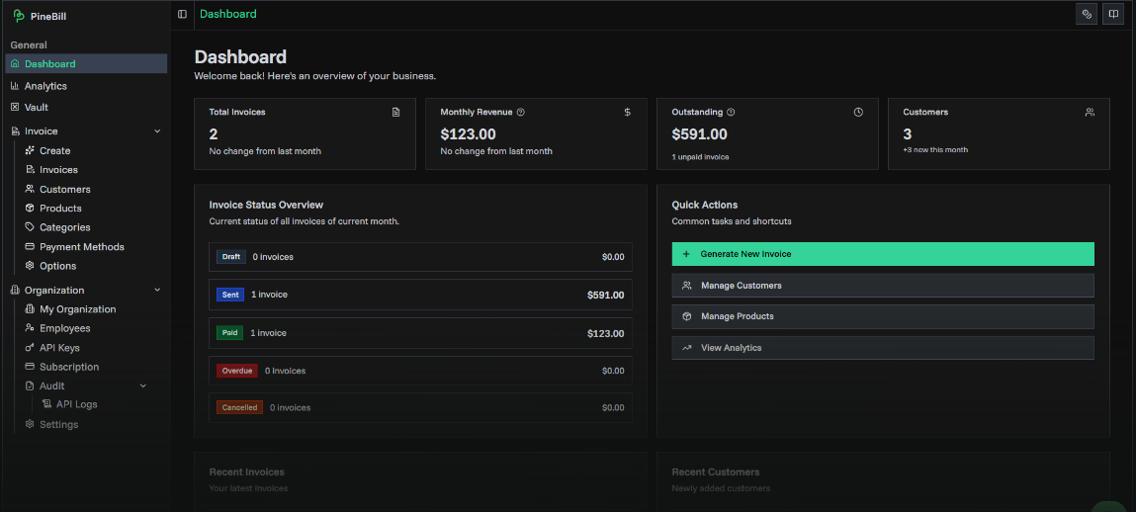The image size is (1136, 512).
Task: Click the Recent Invoices heading
Action: pyautogui.click(x=246, y=472)
